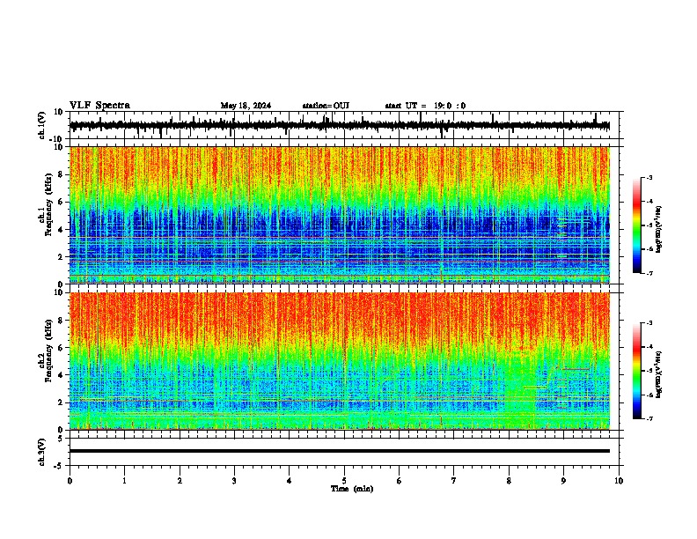Click the '-7' label on ch.2 colorbar
This screenshot has width=697, height=539.
(x=649, y=418)
